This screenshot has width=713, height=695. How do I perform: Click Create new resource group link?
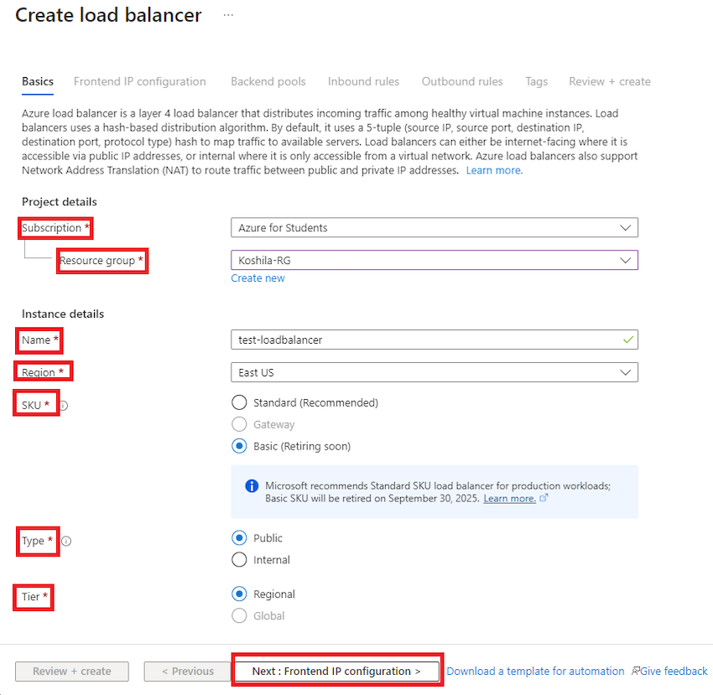(x=258, y=278)
